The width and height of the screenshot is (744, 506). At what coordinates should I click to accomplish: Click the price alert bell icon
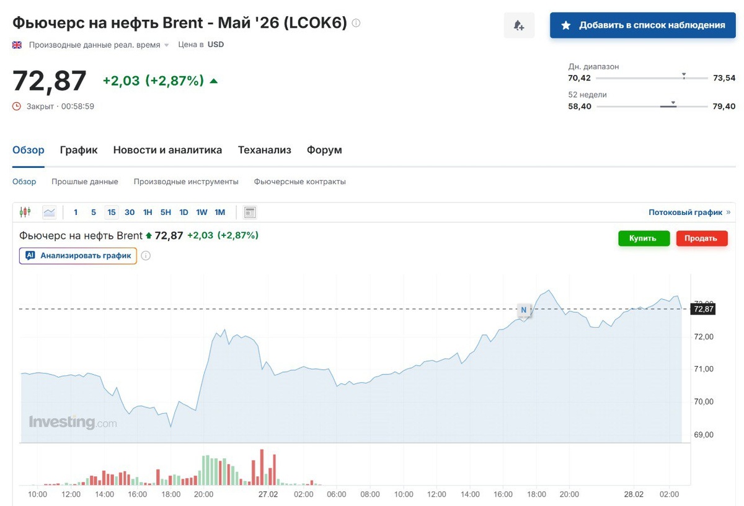pyautogui.click(x=519, y=25)
